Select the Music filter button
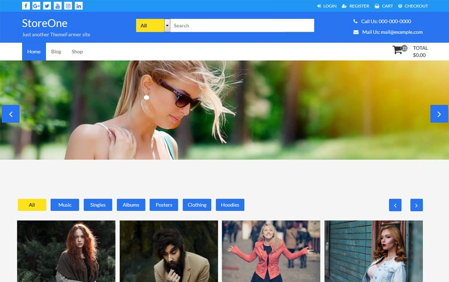 [x=64, y=204]
